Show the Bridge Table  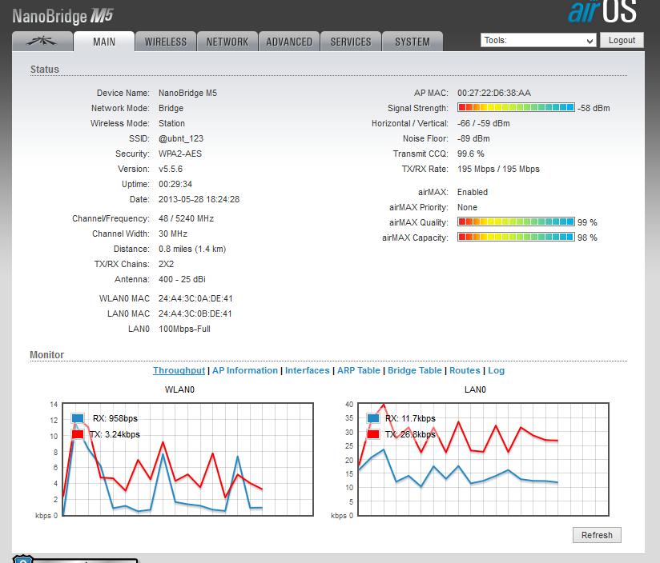click(415, 370)
